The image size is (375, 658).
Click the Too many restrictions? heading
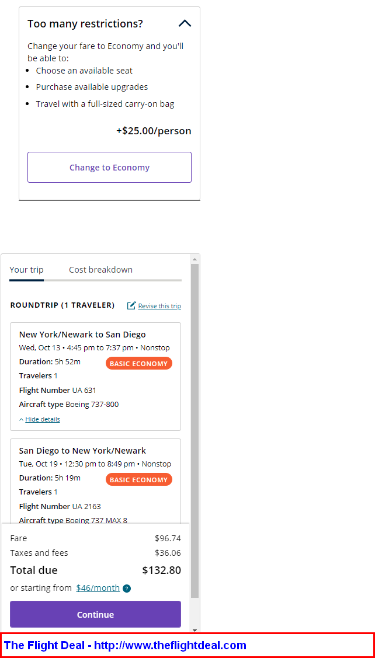pos(85,24)
